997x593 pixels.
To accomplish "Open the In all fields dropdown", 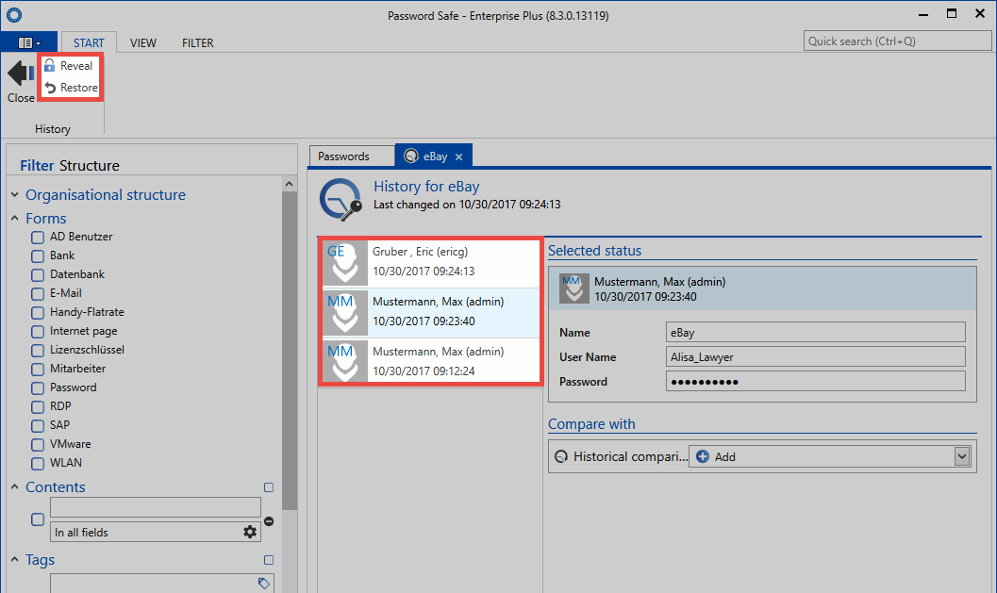I will (x=155, y=532).
